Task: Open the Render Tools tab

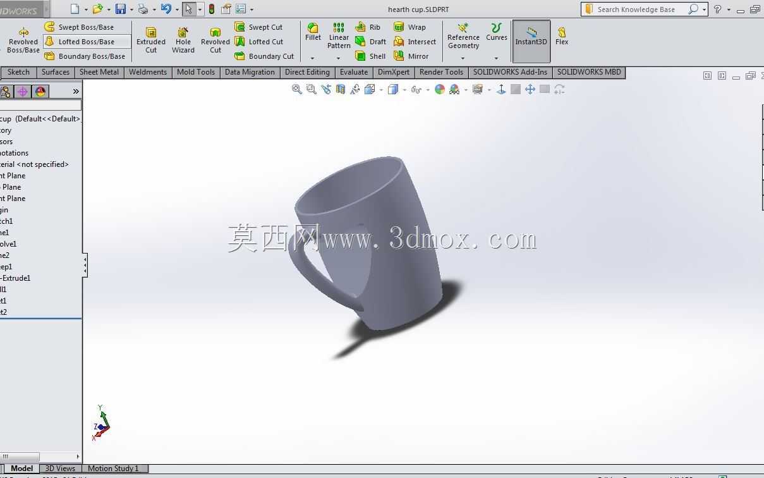Action: tap(441, 72)
